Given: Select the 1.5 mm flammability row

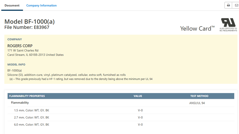Looking at the screenshot, I should tap(32, 110).
